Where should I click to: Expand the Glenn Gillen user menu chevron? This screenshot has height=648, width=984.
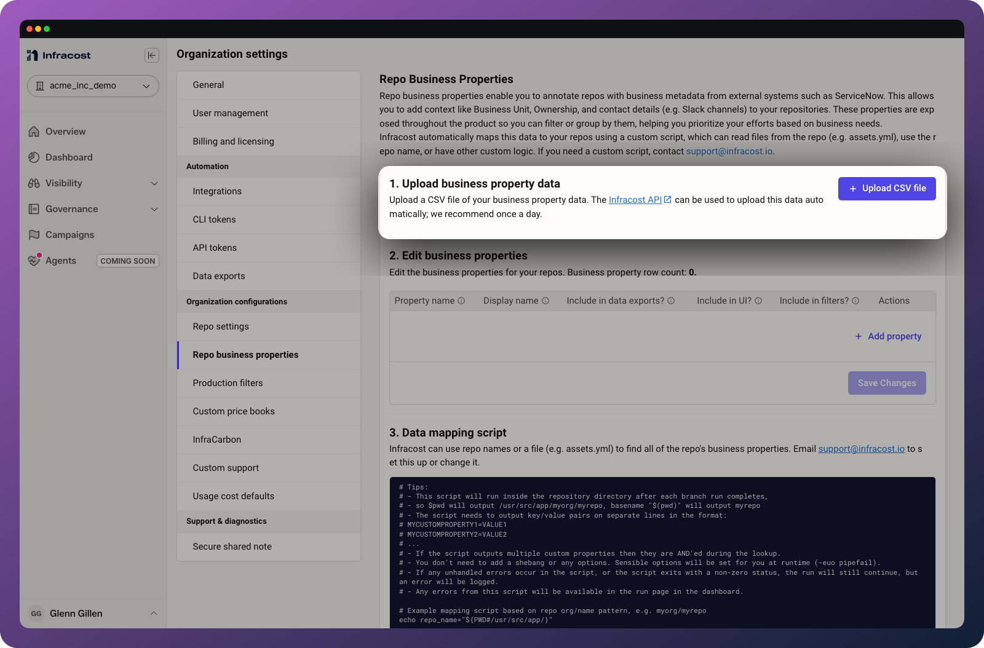154,614
